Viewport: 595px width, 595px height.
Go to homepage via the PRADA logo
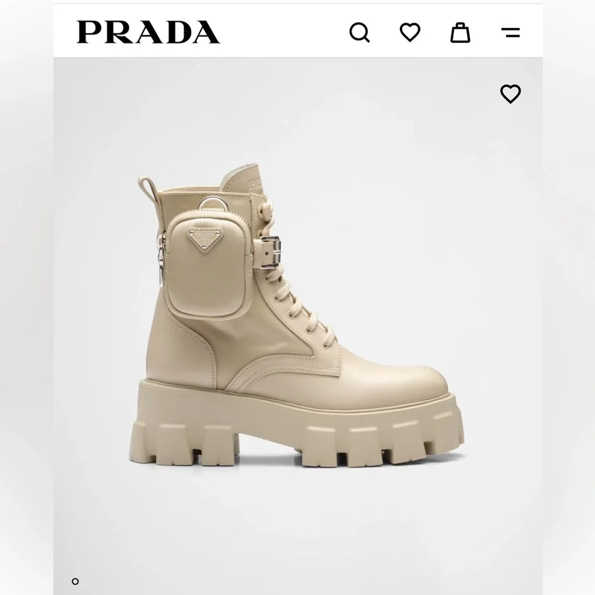click(x=148, y=32)
